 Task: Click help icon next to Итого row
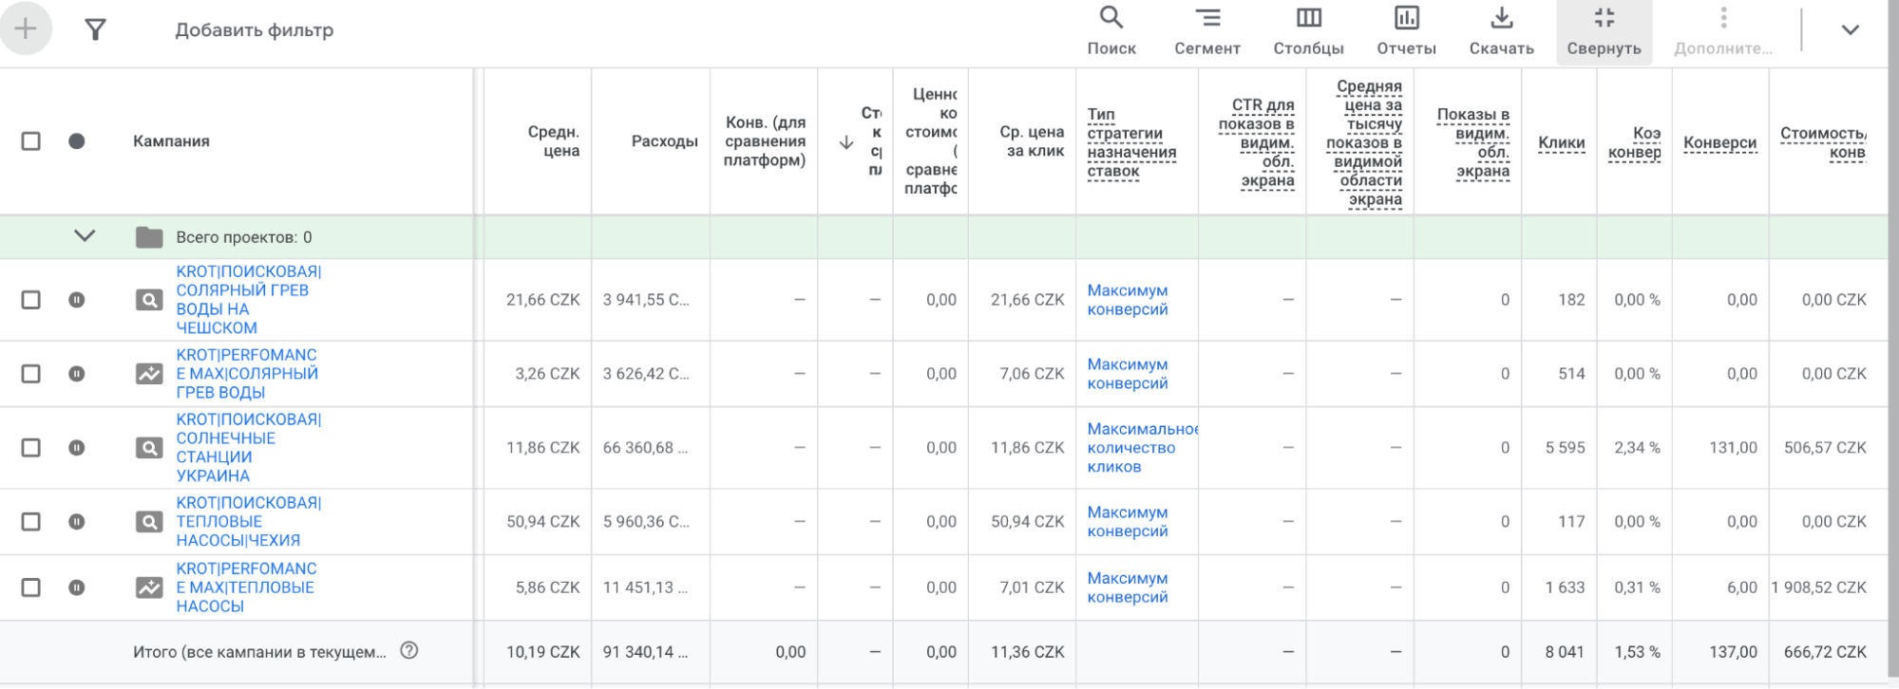click(x=409, y=651)
